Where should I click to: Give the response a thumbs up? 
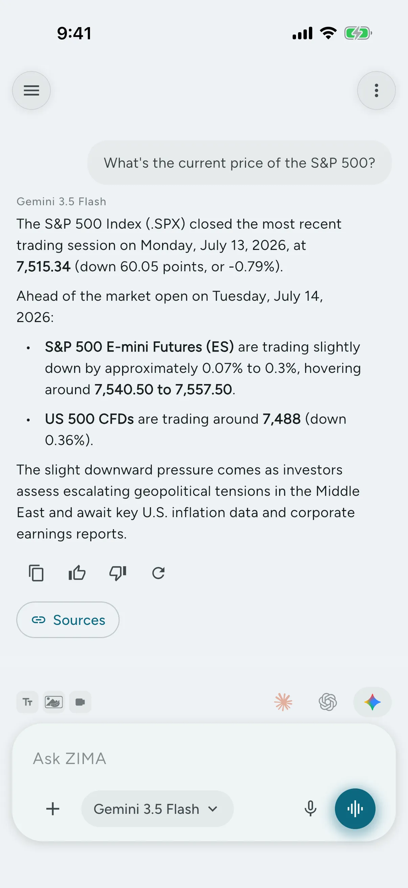pyautogui.click(x=77, y=573)
